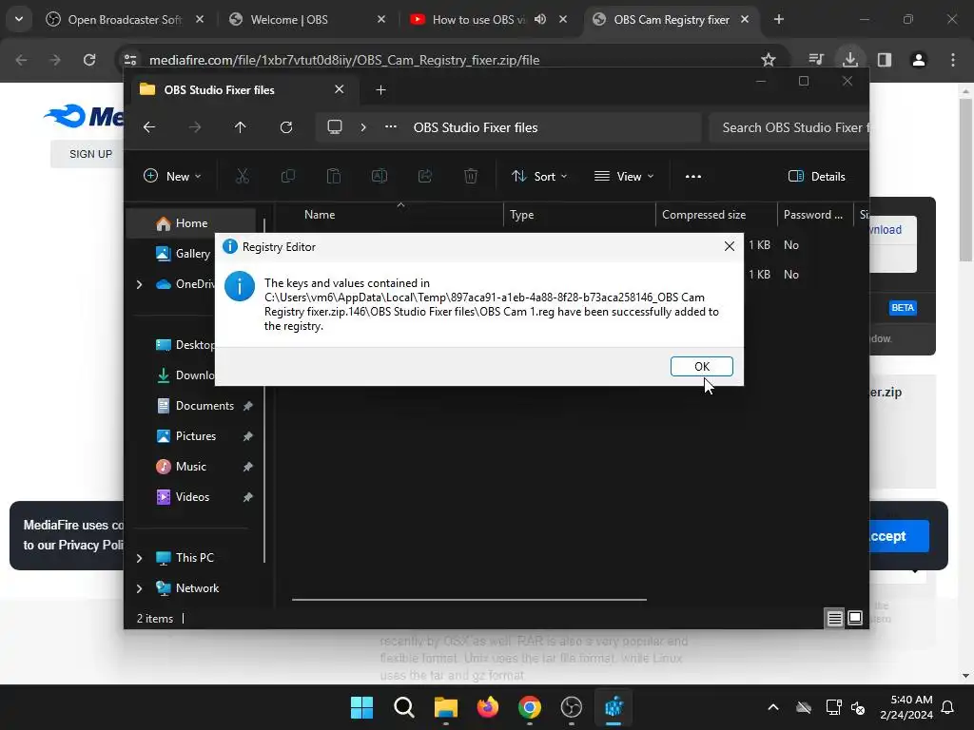
Task: Click the Rename icon in Explorer toolbar
Action: point(379,176)
